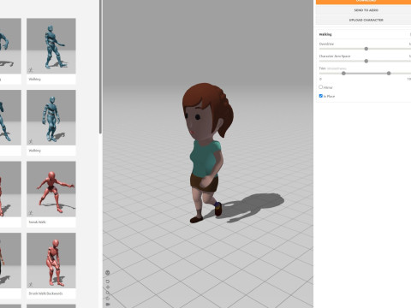
Task: Click the cartoon girl character in viewport
Action: click(207, 152)
